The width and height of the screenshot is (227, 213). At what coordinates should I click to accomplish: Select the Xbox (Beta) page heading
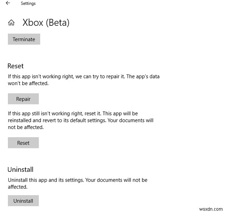click(46, 22)
